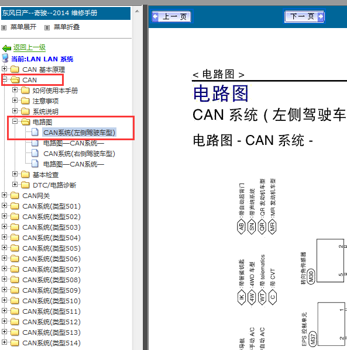Click folder icon of CAN系统(类型501)
Screen dimensions: 347x350
click(15, 206)
